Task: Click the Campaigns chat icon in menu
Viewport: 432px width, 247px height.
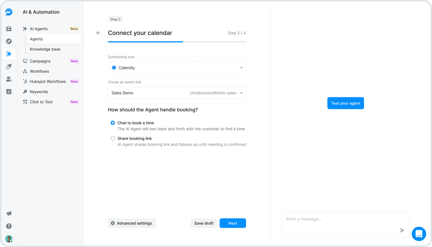Action: 25,61
